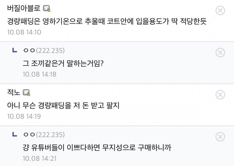This screenshot has height=166, width=234.
Task: Click the timestamp 10.08 14:10
Action: click(x=24, y=32)
